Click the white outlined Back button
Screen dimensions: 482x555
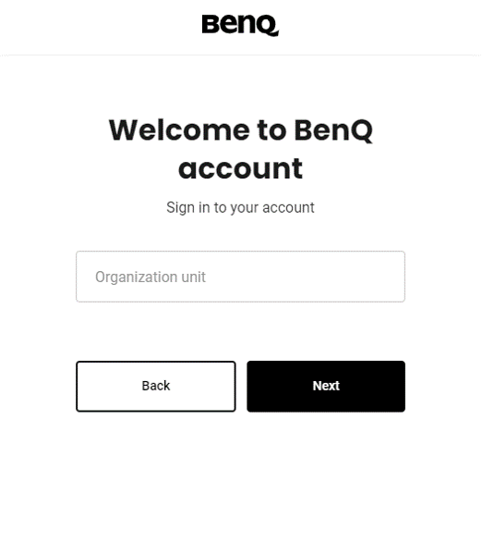pos(156,386)
